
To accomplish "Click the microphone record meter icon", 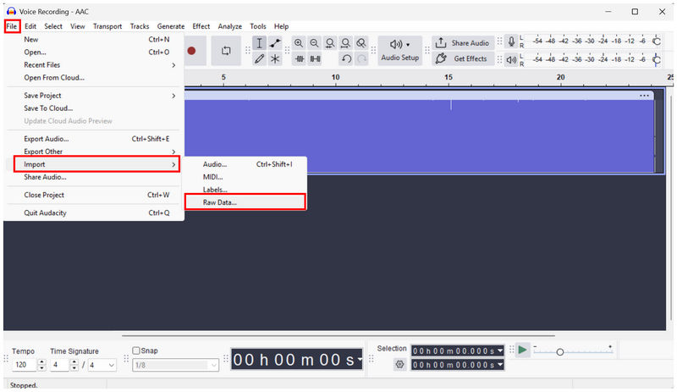I will pos(511,42).
